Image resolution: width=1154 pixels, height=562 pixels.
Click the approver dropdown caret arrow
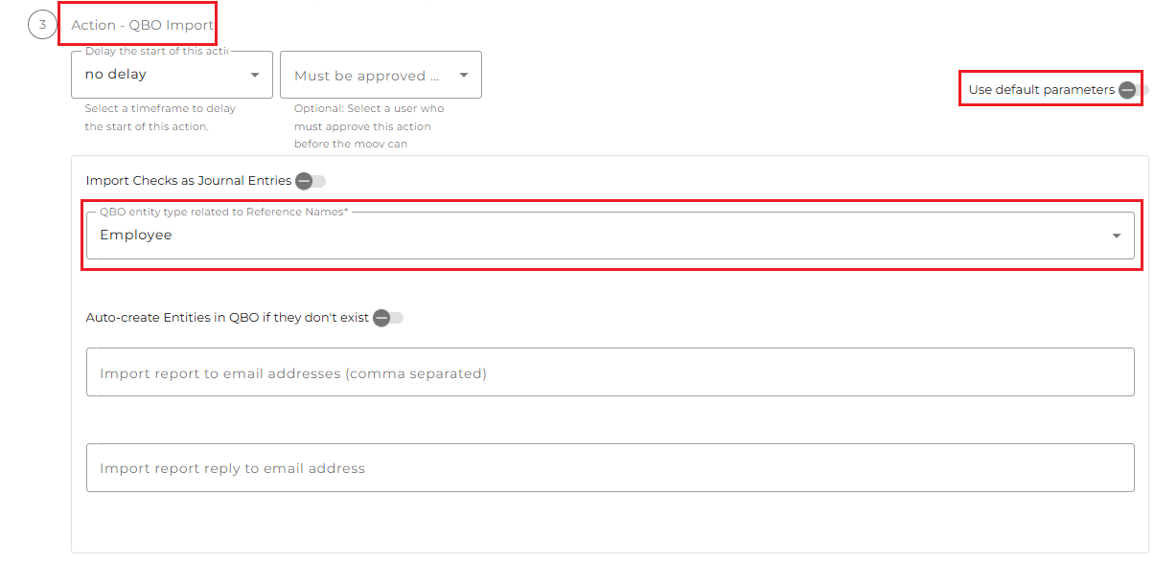pos(464,75)
